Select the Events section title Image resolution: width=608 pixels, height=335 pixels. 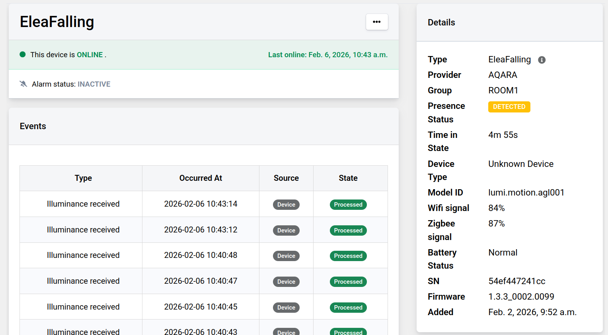click(x=33, y=126)
